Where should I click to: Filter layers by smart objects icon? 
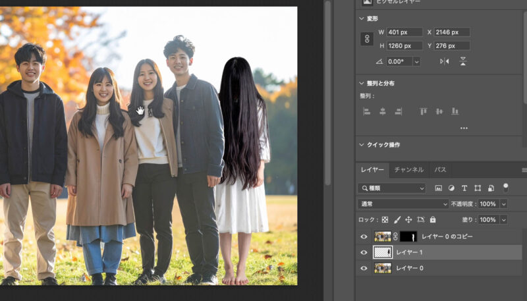pyautogui.click(x=491, y=188)
